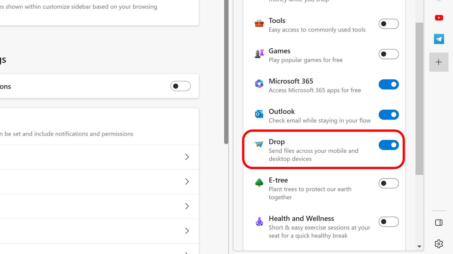Toggle the settings page switch left of the sidebar panel

(x=180, y=86)
